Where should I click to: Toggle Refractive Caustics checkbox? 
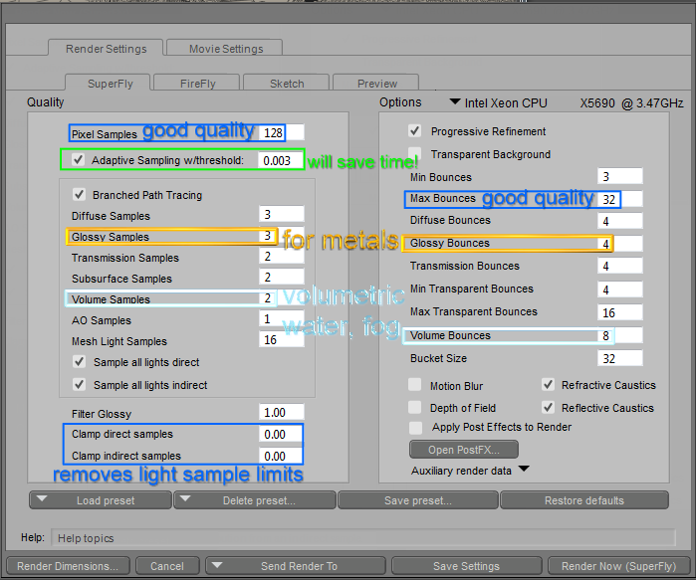point(548,385)
